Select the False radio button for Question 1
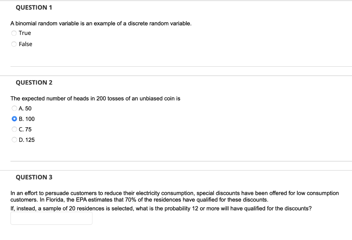352x240 pixels. coord(14,44)
